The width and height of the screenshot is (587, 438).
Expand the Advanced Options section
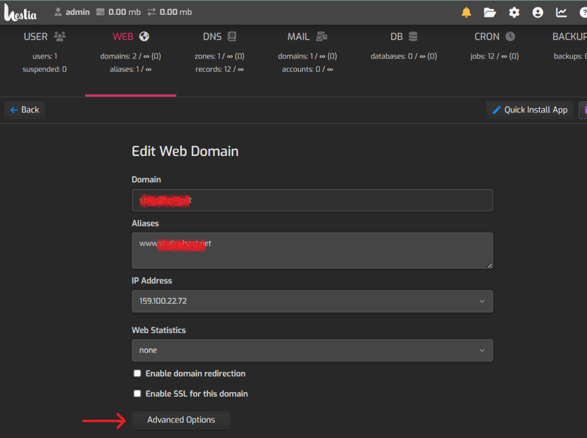(181, 420)
